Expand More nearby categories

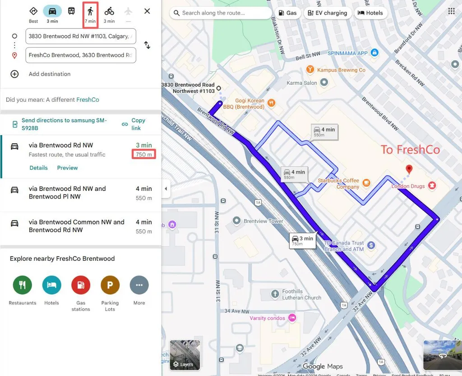[x=139, y=285]
